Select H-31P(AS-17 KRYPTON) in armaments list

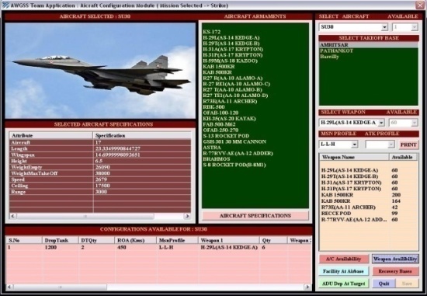click(x=233, y=55)
